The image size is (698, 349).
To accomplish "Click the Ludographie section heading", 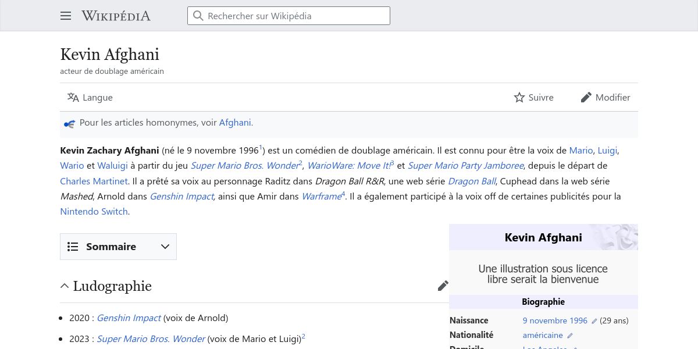I will [112, 286].
